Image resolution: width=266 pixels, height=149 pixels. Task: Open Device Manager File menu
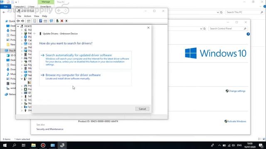20,16
